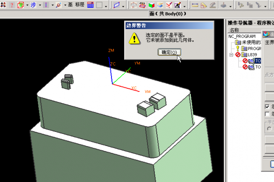Click the multicolor shaded cube icon

(x=152, y=5)
